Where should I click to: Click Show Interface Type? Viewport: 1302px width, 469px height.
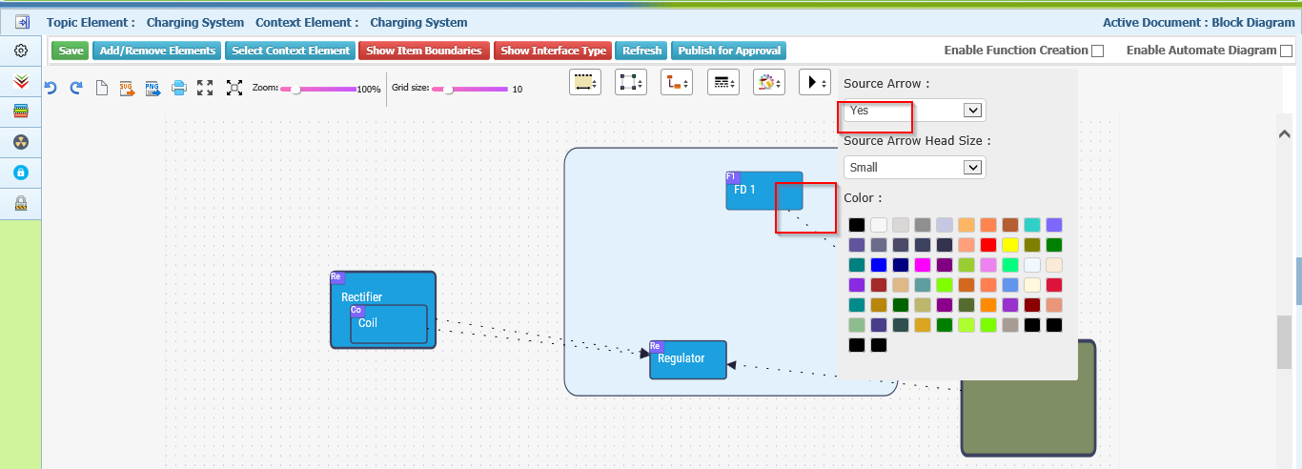click(x=553, y=51)
